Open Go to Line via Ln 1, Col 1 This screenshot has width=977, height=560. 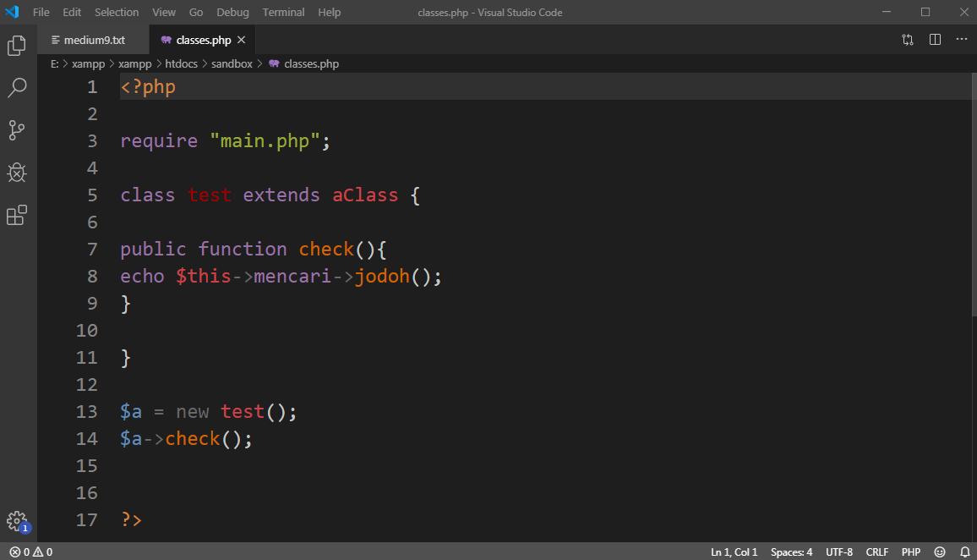pos(733,552)
